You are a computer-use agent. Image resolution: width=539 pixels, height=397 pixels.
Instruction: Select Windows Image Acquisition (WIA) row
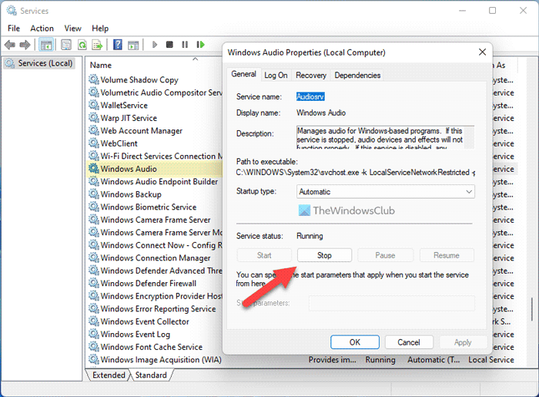click(x=303, y=359)
